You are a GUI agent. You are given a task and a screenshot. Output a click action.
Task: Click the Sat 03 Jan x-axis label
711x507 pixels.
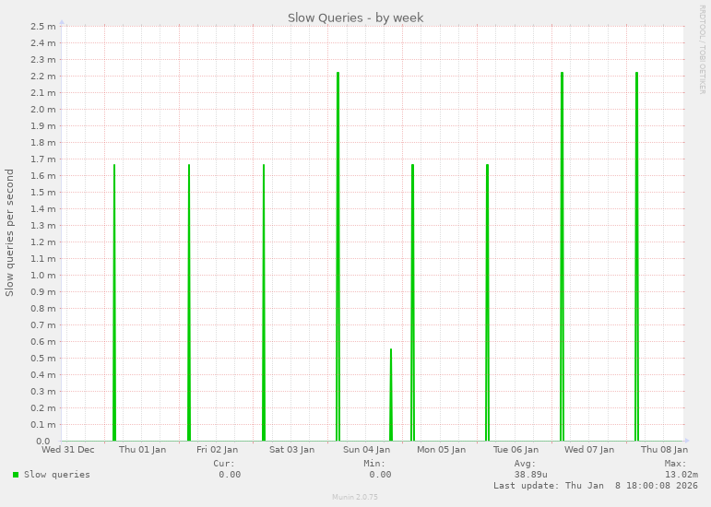292,450
